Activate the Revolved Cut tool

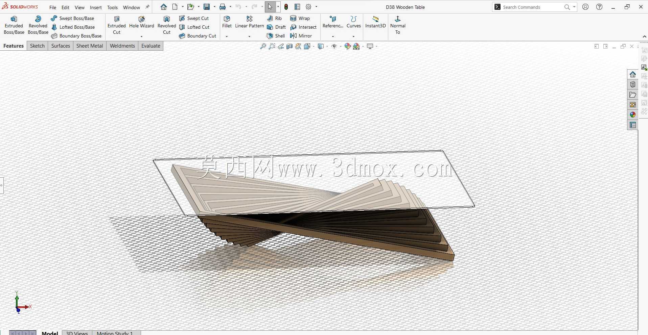point(167,25)
